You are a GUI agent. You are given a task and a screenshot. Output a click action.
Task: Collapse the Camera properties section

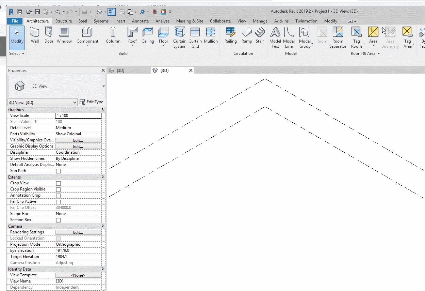pyautogui.click(x=102, y=226)
